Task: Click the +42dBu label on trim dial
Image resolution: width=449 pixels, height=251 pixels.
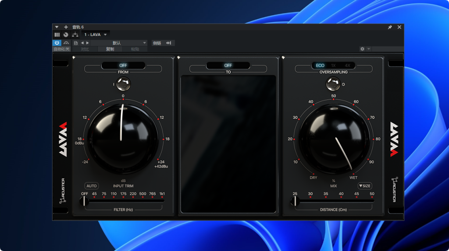Action: tap(161, 167)
